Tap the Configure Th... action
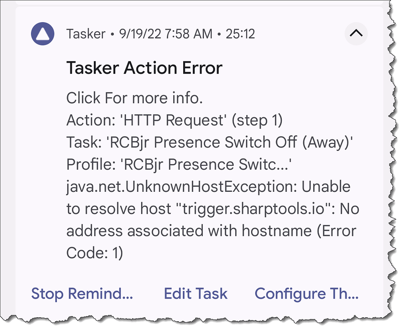 tap(306, 294)
